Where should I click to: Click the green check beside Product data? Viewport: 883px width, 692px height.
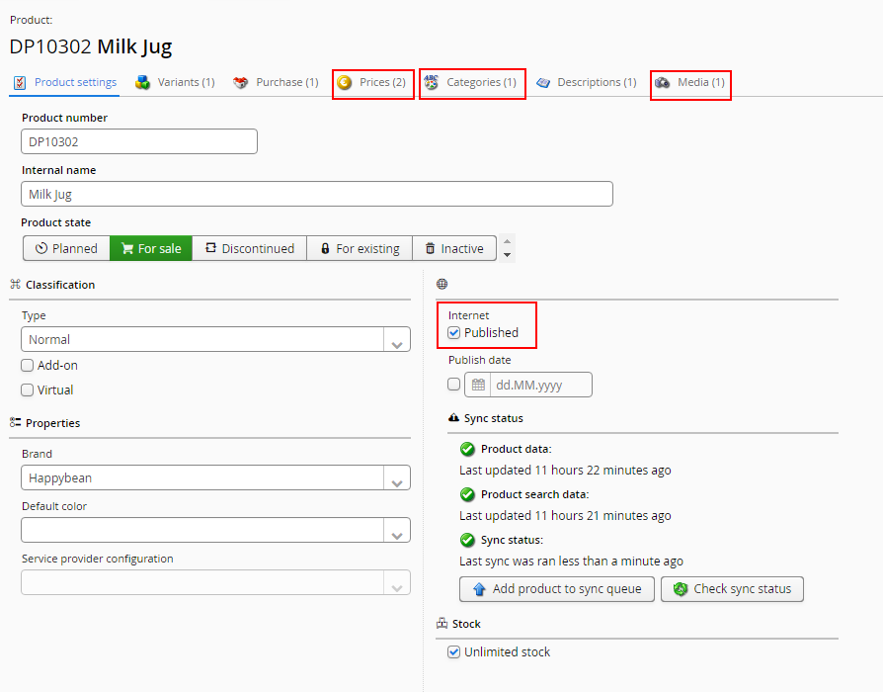468,450
